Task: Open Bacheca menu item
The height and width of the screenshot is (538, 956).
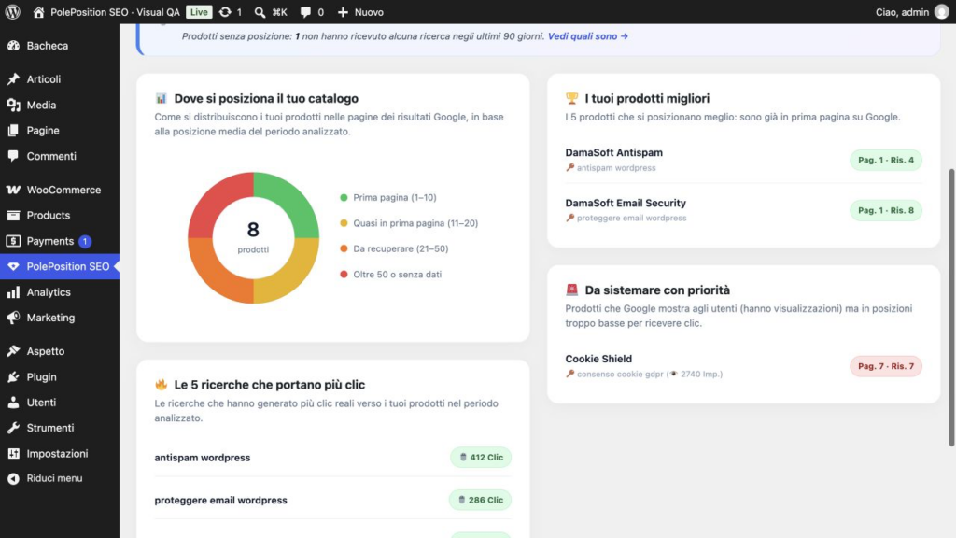Action: 60,46
